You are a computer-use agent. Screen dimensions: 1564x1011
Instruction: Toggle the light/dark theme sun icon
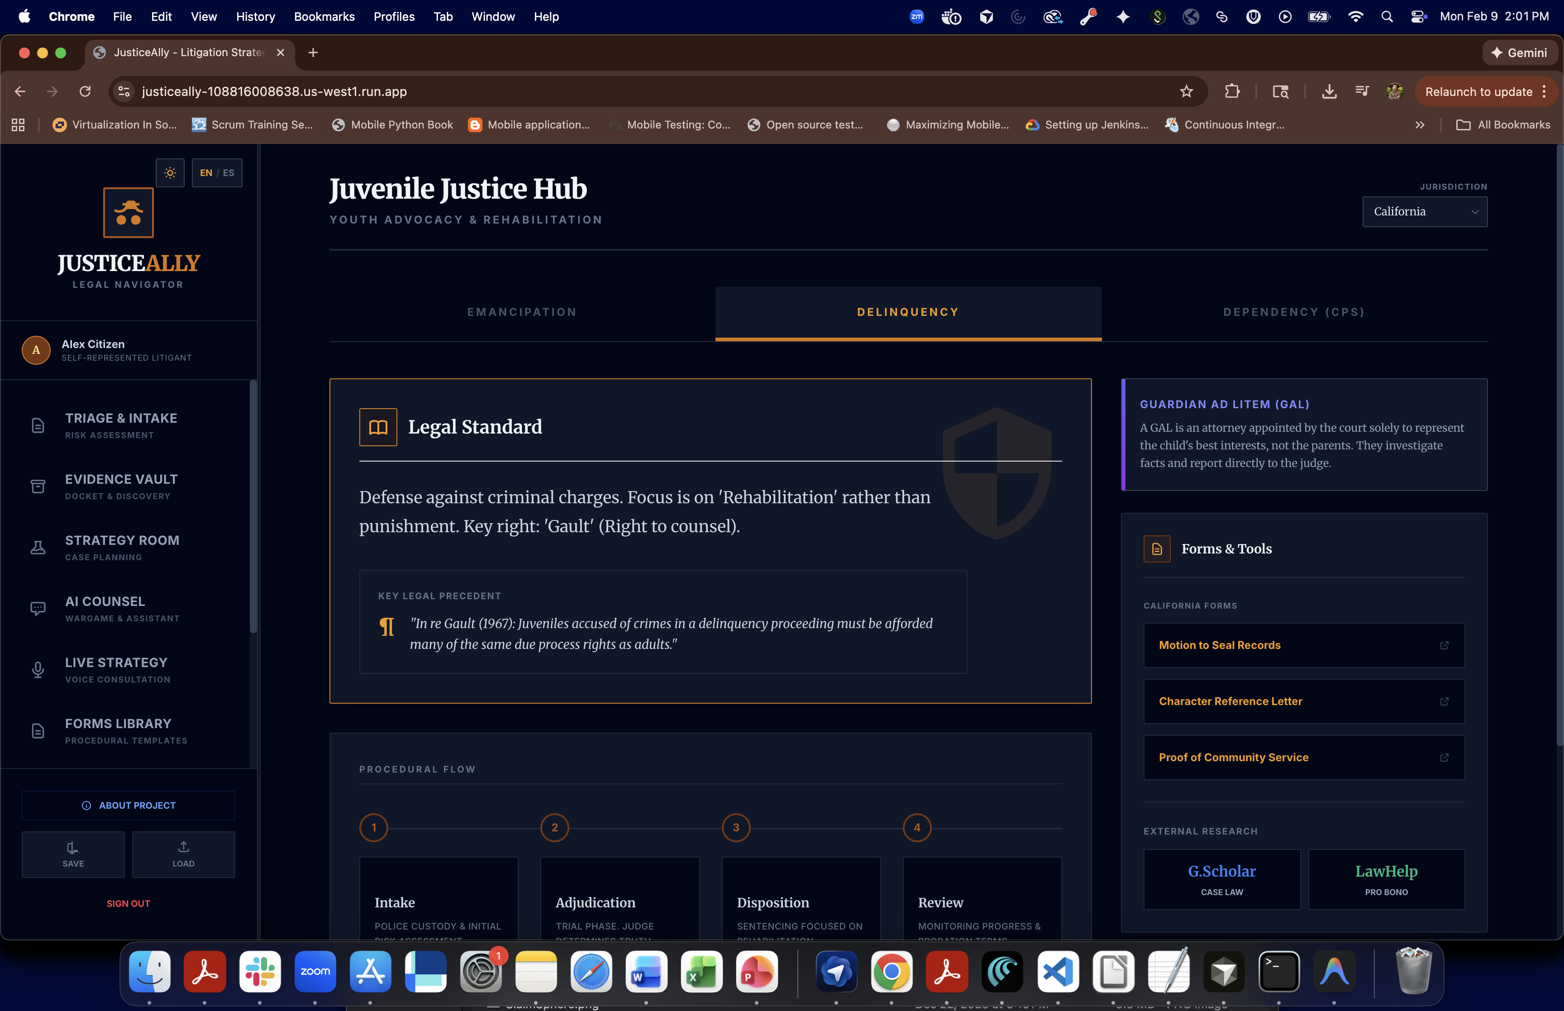click(x=170, y=173)
